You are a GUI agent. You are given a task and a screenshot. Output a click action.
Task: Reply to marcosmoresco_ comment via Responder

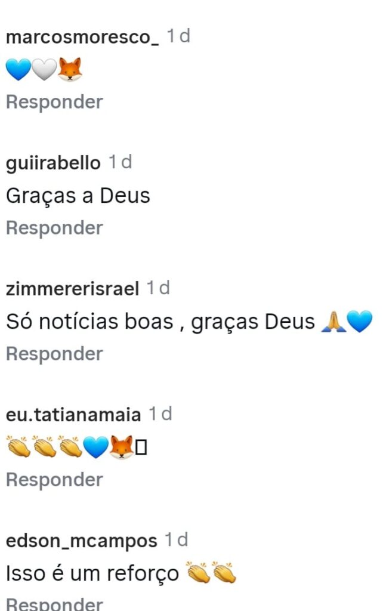tap(54, 102)
